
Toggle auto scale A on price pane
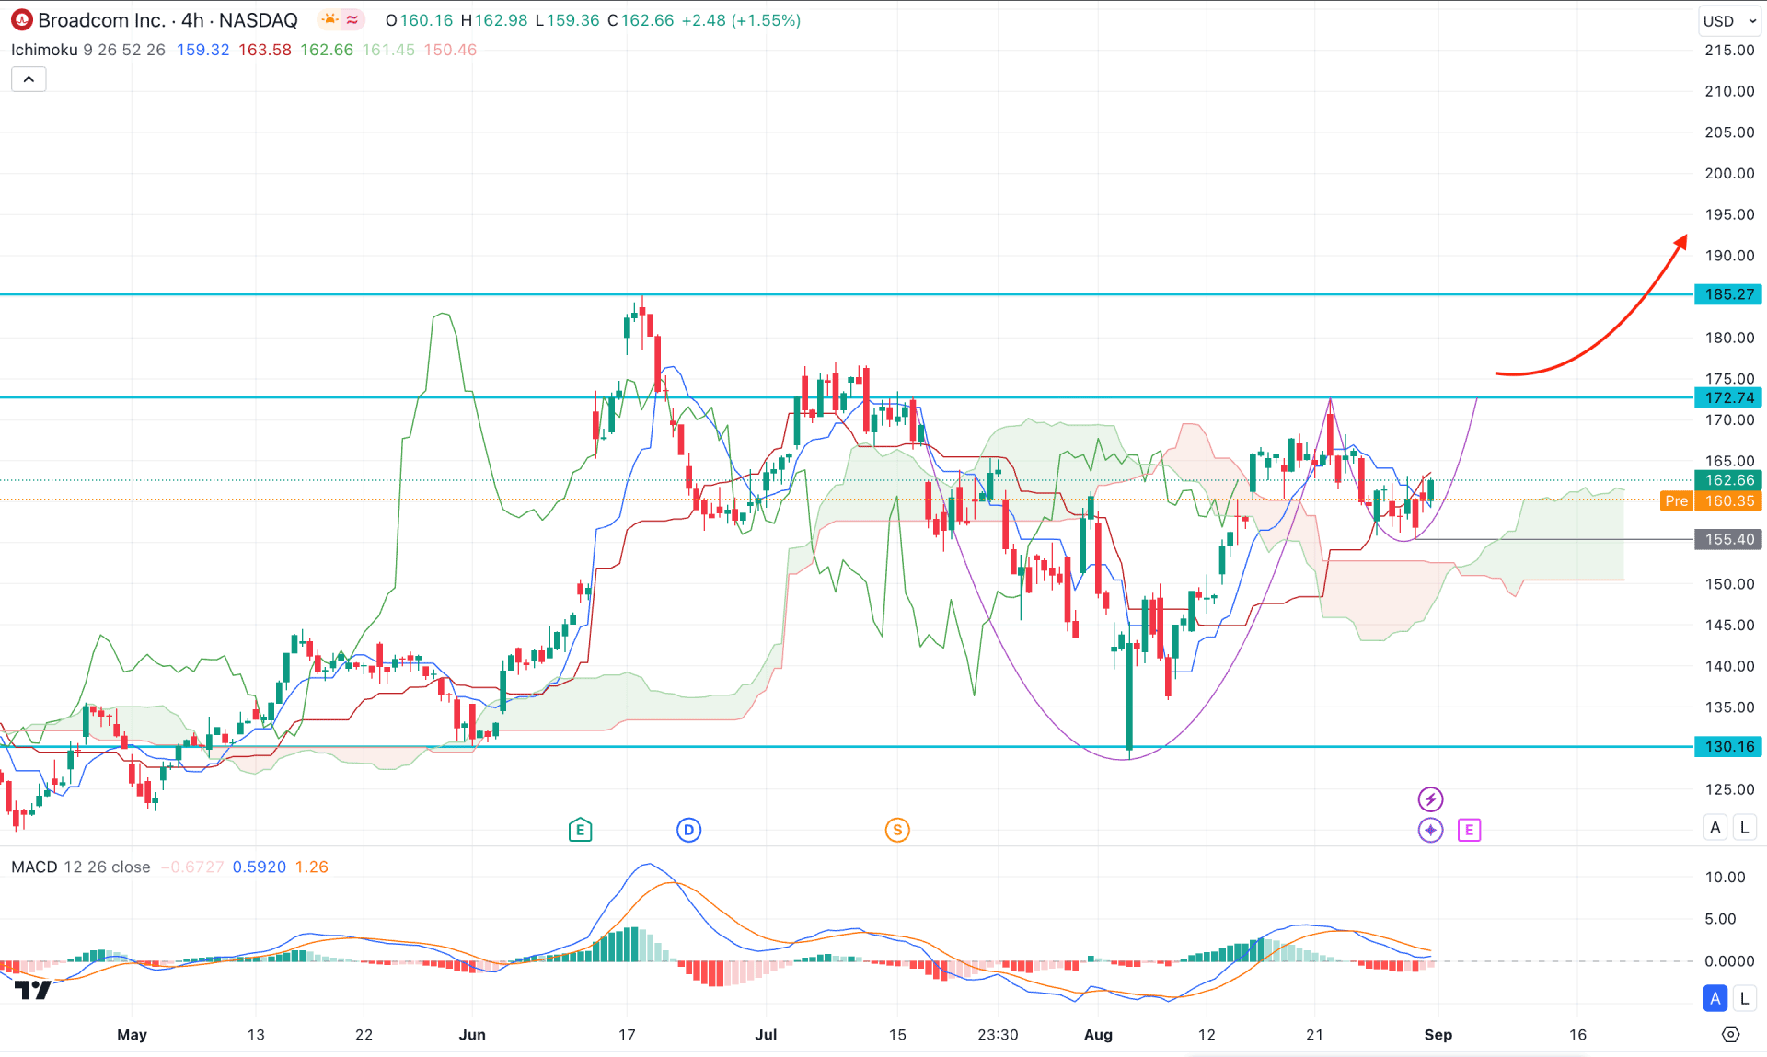(1715, 827)
